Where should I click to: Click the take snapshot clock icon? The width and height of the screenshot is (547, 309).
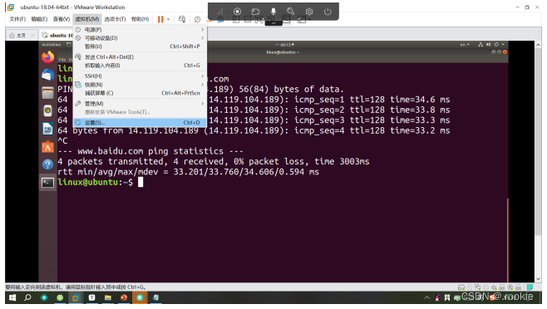198,20
